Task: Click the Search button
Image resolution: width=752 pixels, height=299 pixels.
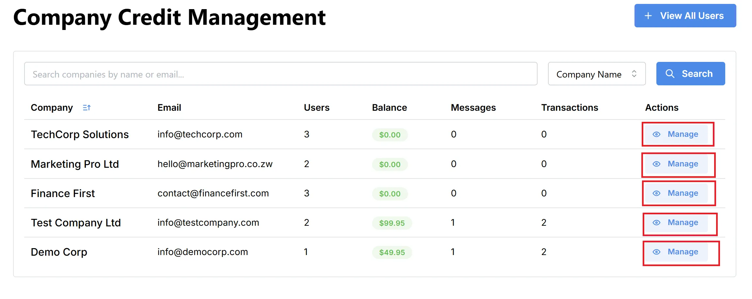Action: click(x=690, y=74)
